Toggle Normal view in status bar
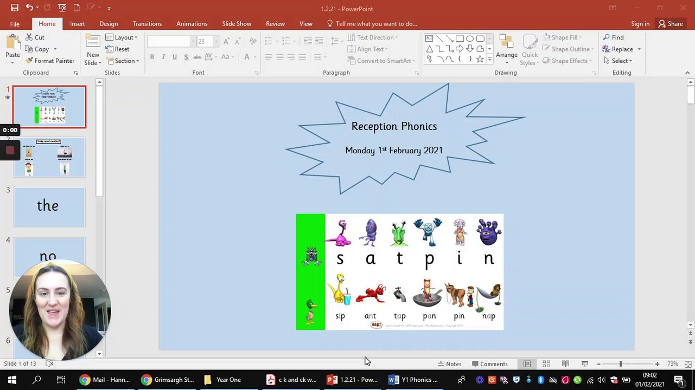This screenshot has height=390, width=695. pyautogui.click(x=527, y=364)
